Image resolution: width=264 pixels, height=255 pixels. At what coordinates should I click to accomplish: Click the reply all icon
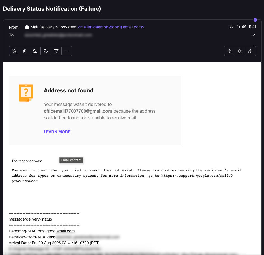point(240,51)
